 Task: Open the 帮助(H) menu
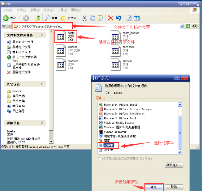(x=76, y=10)
